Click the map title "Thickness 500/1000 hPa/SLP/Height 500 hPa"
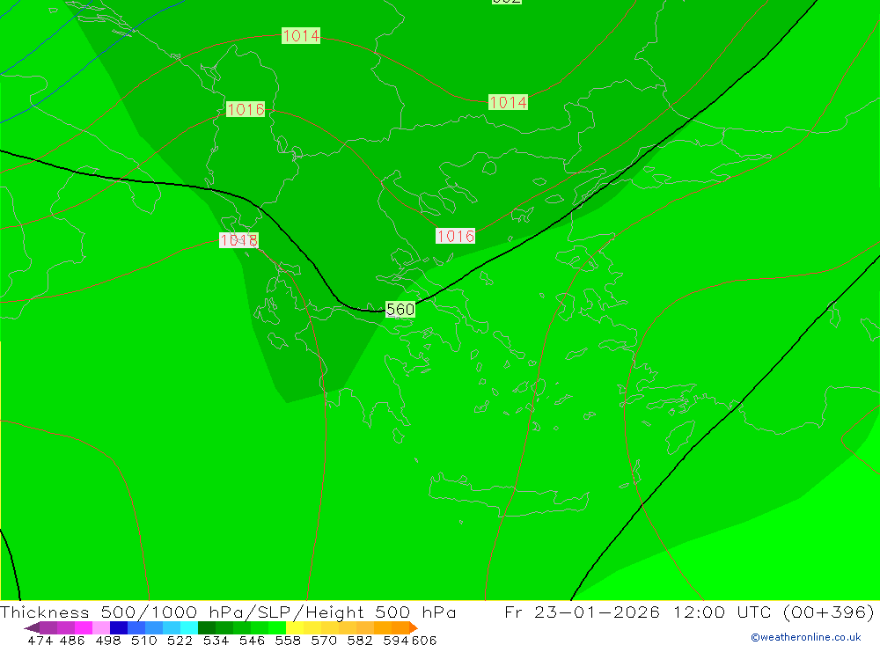This screenshot has height=645, width=880. (228, 612)
